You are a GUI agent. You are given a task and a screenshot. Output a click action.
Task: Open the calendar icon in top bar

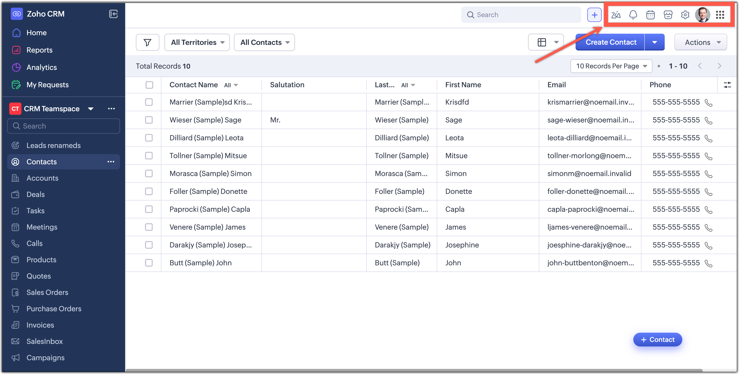pos(650,15)
